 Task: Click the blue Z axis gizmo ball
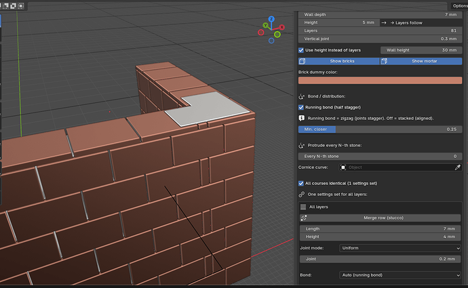271,19
